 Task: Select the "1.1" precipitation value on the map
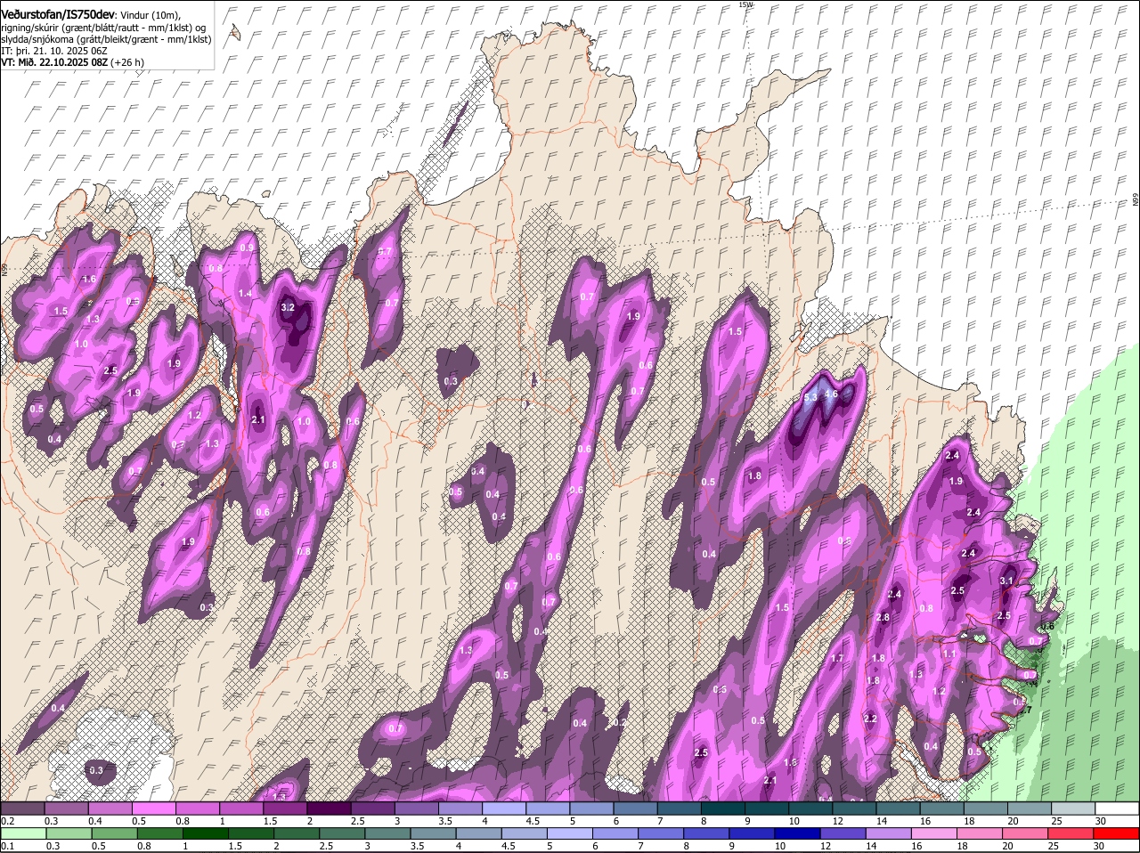pyautogui.click(x=949, y=654)
